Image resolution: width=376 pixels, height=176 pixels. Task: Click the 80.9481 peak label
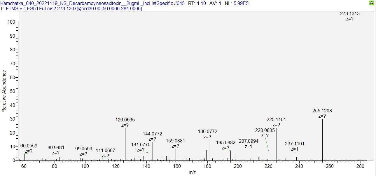pyautogui.click(x=56, y=148)
